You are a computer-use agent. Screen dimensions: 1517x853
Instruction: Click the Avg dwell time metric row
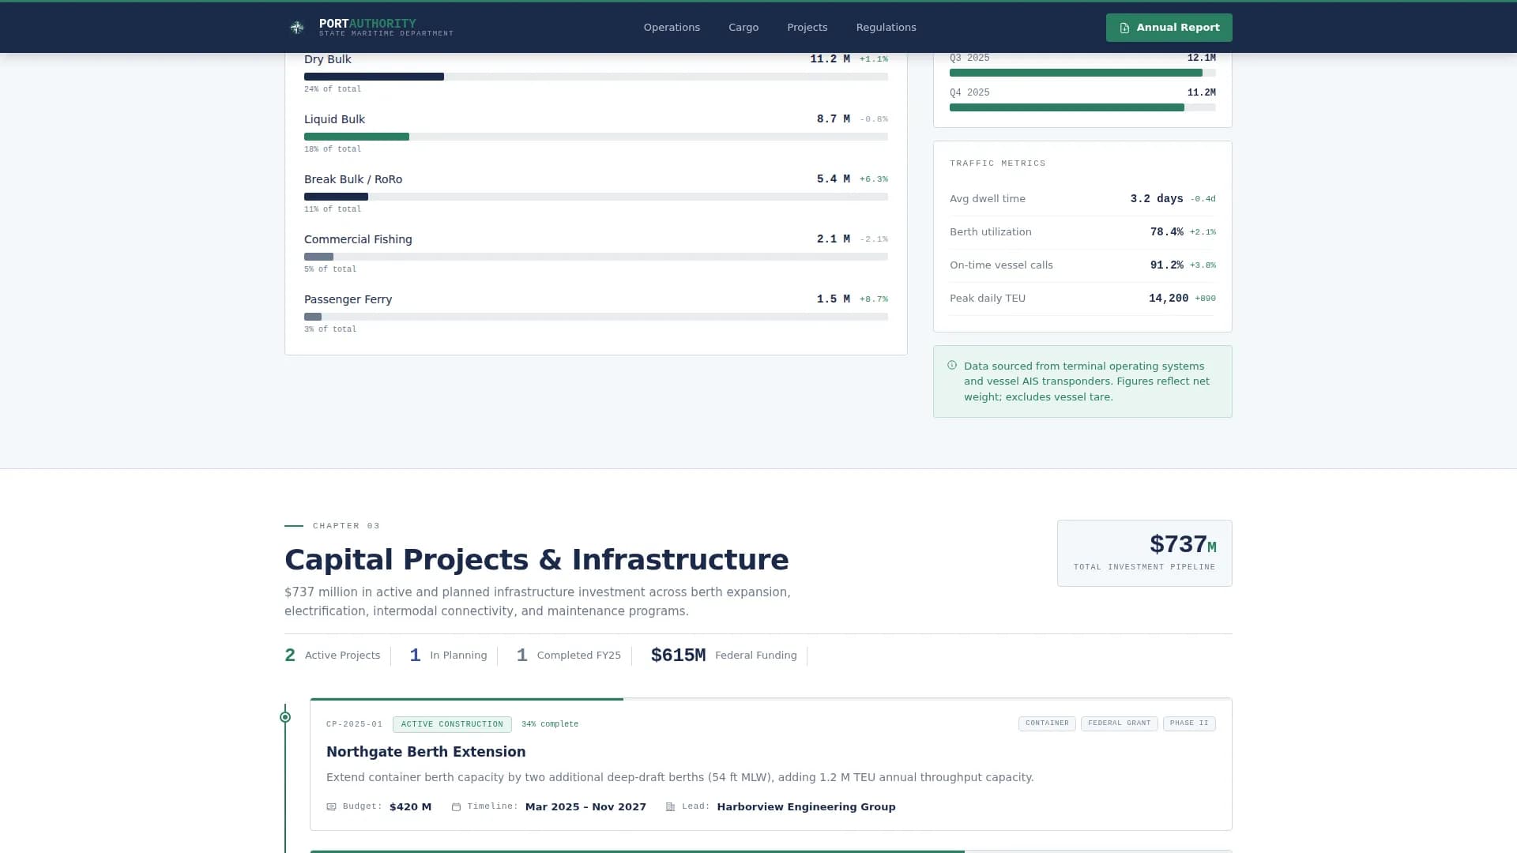1082,199
